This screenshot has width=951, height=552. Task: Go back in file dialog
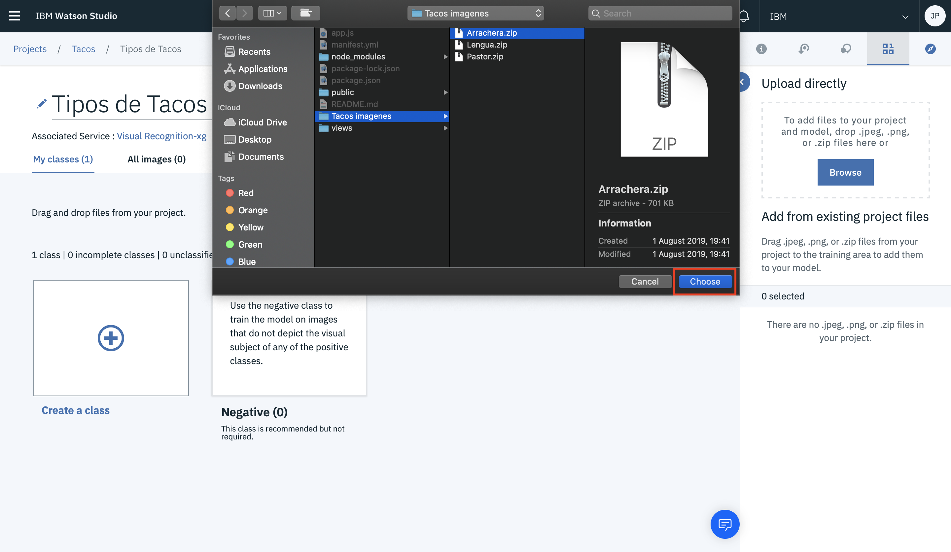point(228,13)
